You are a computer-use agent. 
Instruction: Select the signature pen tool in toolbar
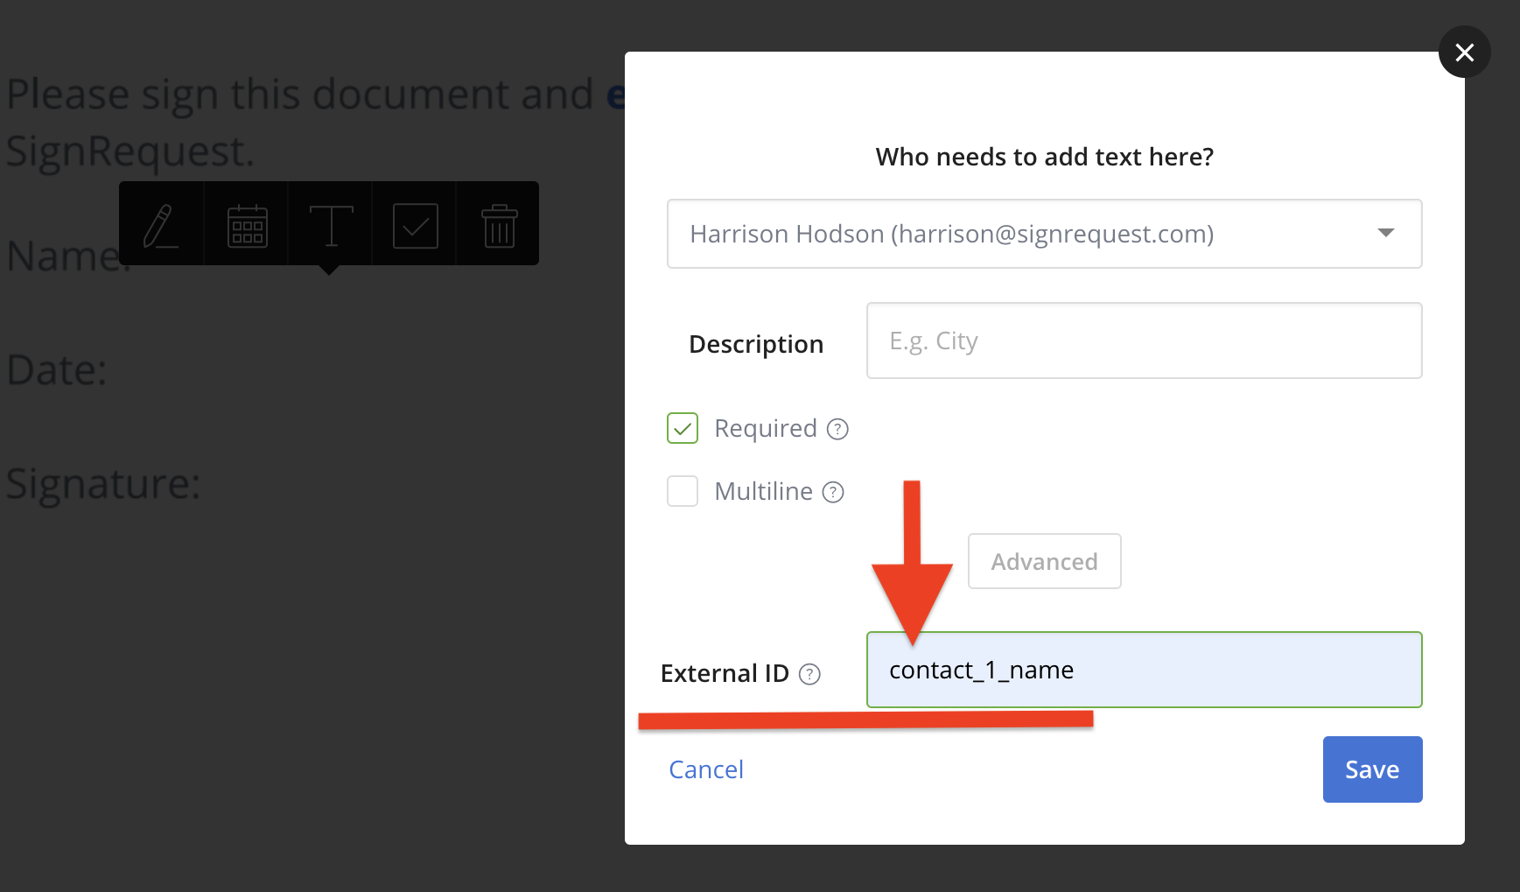click(161, 226)
